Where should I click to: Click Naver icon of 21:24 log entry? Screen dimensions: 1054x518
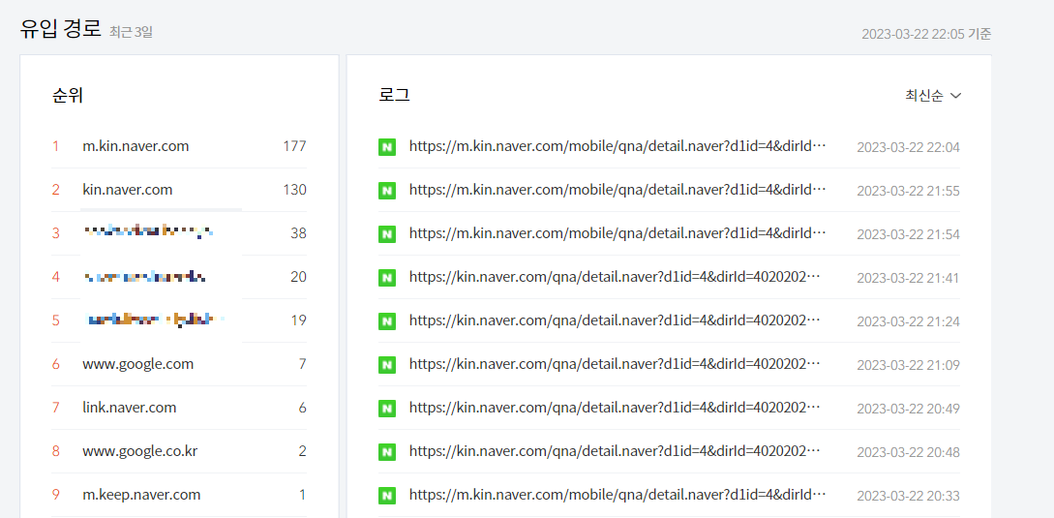(x=386, y=320)
